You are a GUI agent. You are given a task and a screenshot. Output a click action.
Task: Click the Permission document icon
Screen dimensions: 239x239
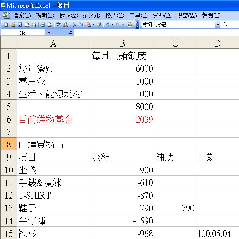pos(27,25)
